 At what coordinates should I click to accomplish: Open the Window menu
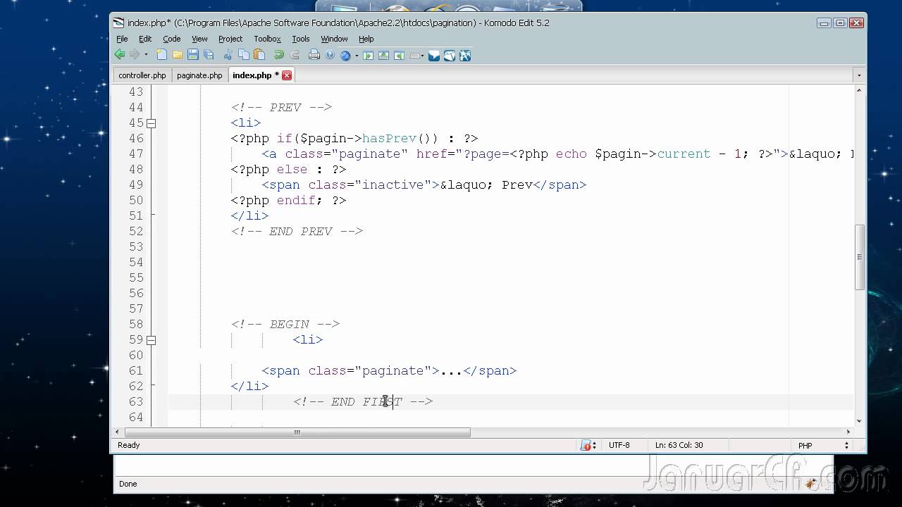(x=334, y=39)
